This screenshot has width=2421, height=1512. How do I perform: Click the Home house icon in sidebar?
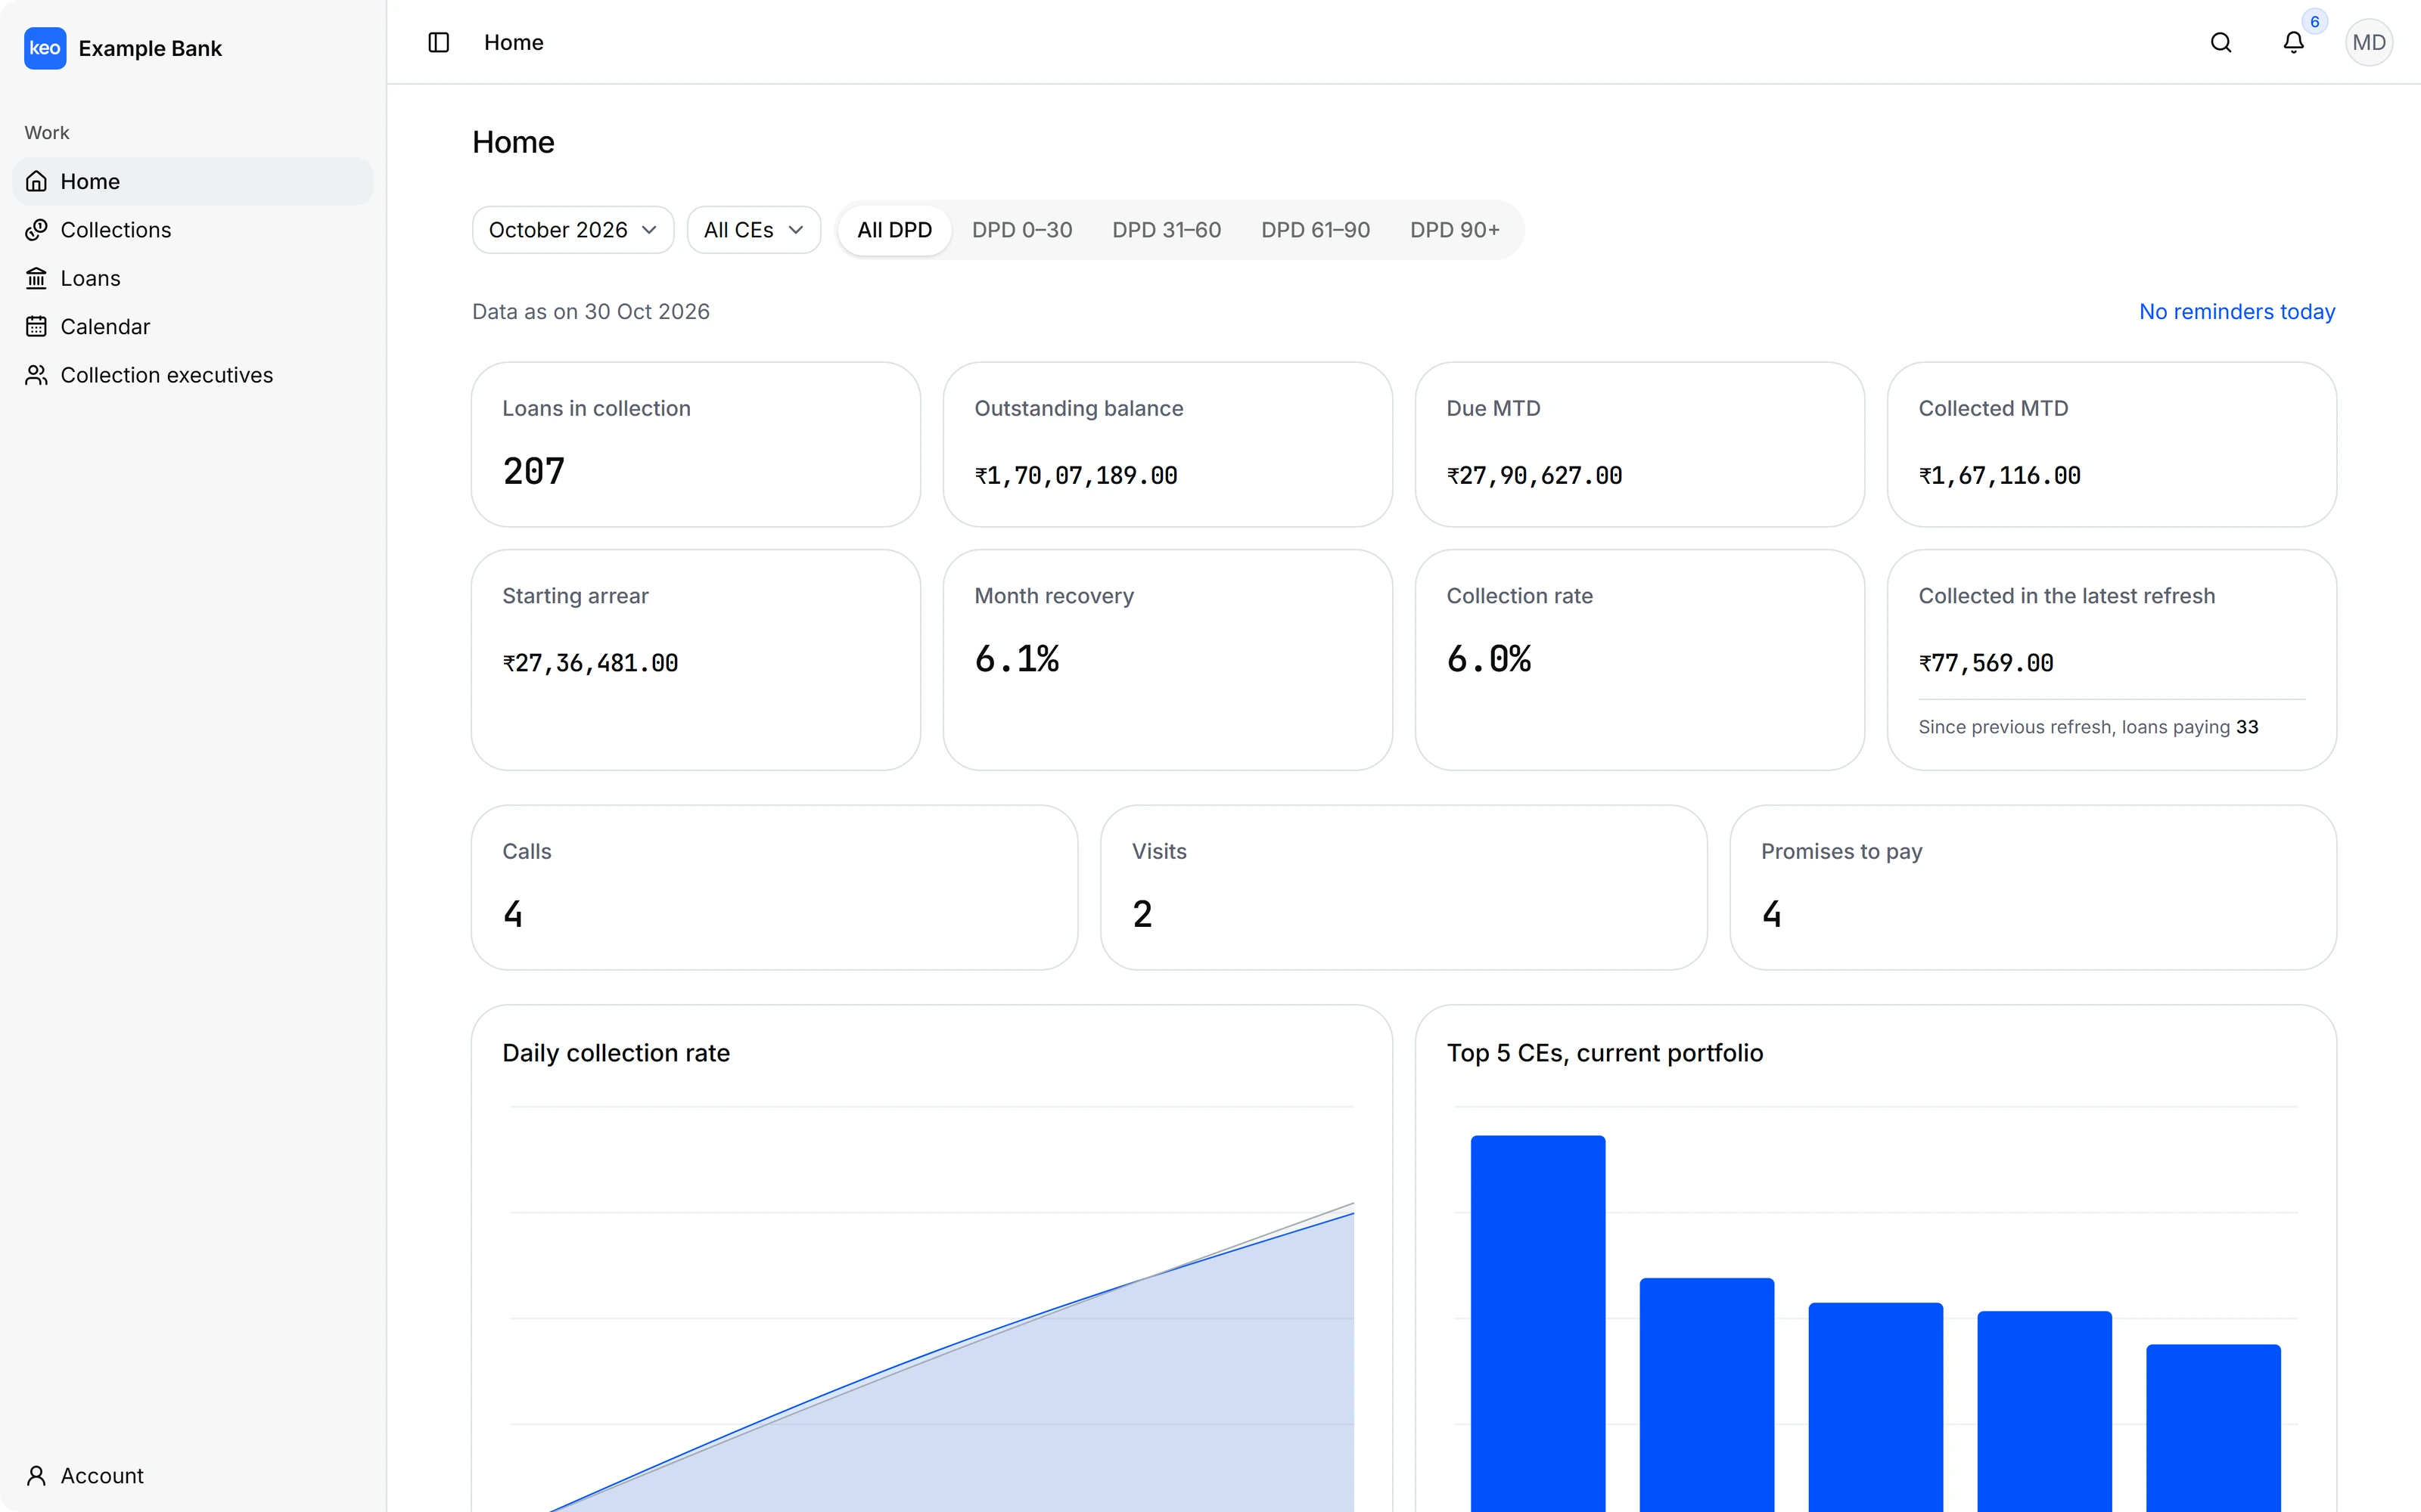(x=36, y=181)
